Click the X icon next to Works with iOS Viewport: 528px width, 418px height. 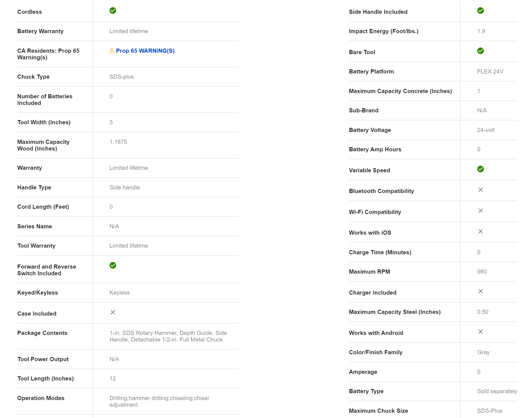pyautogui.click(x=480, y=232)
